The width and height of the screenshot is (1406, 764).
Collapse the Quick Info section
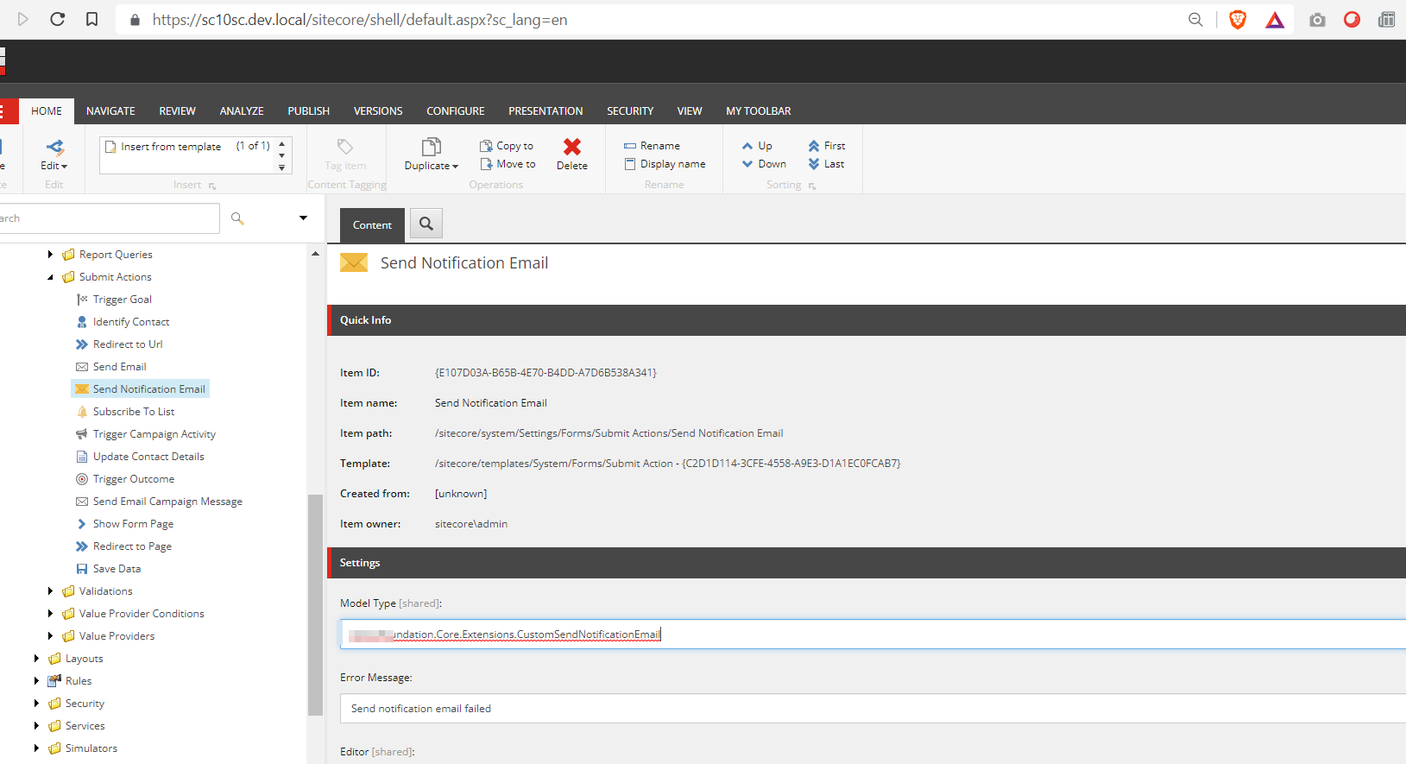click(x=867, y=320)
